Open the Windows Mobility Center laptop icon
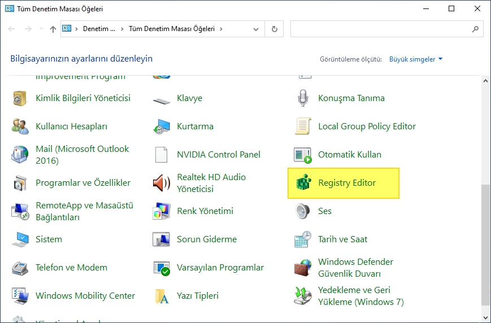 [20, 296]
